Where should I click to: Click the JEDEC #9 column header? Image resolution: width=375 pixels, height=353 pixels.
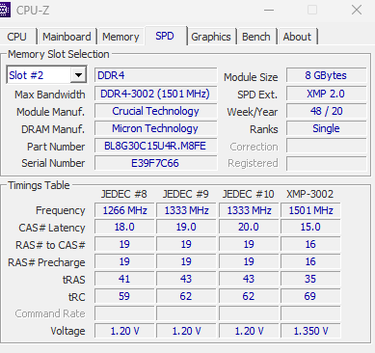pos(186,194)
